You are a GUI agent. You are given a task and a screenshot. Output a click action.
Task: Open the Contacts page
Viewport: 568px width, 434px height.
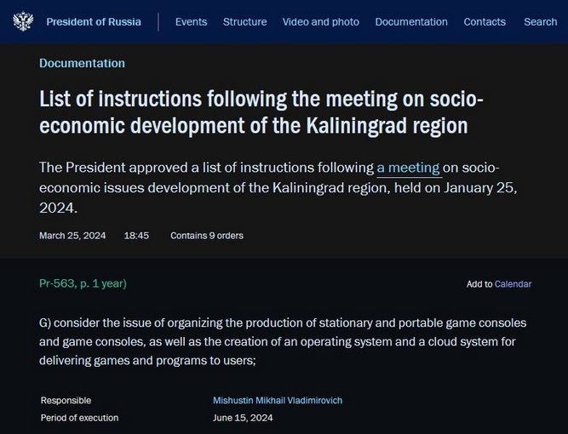point(485,22)
